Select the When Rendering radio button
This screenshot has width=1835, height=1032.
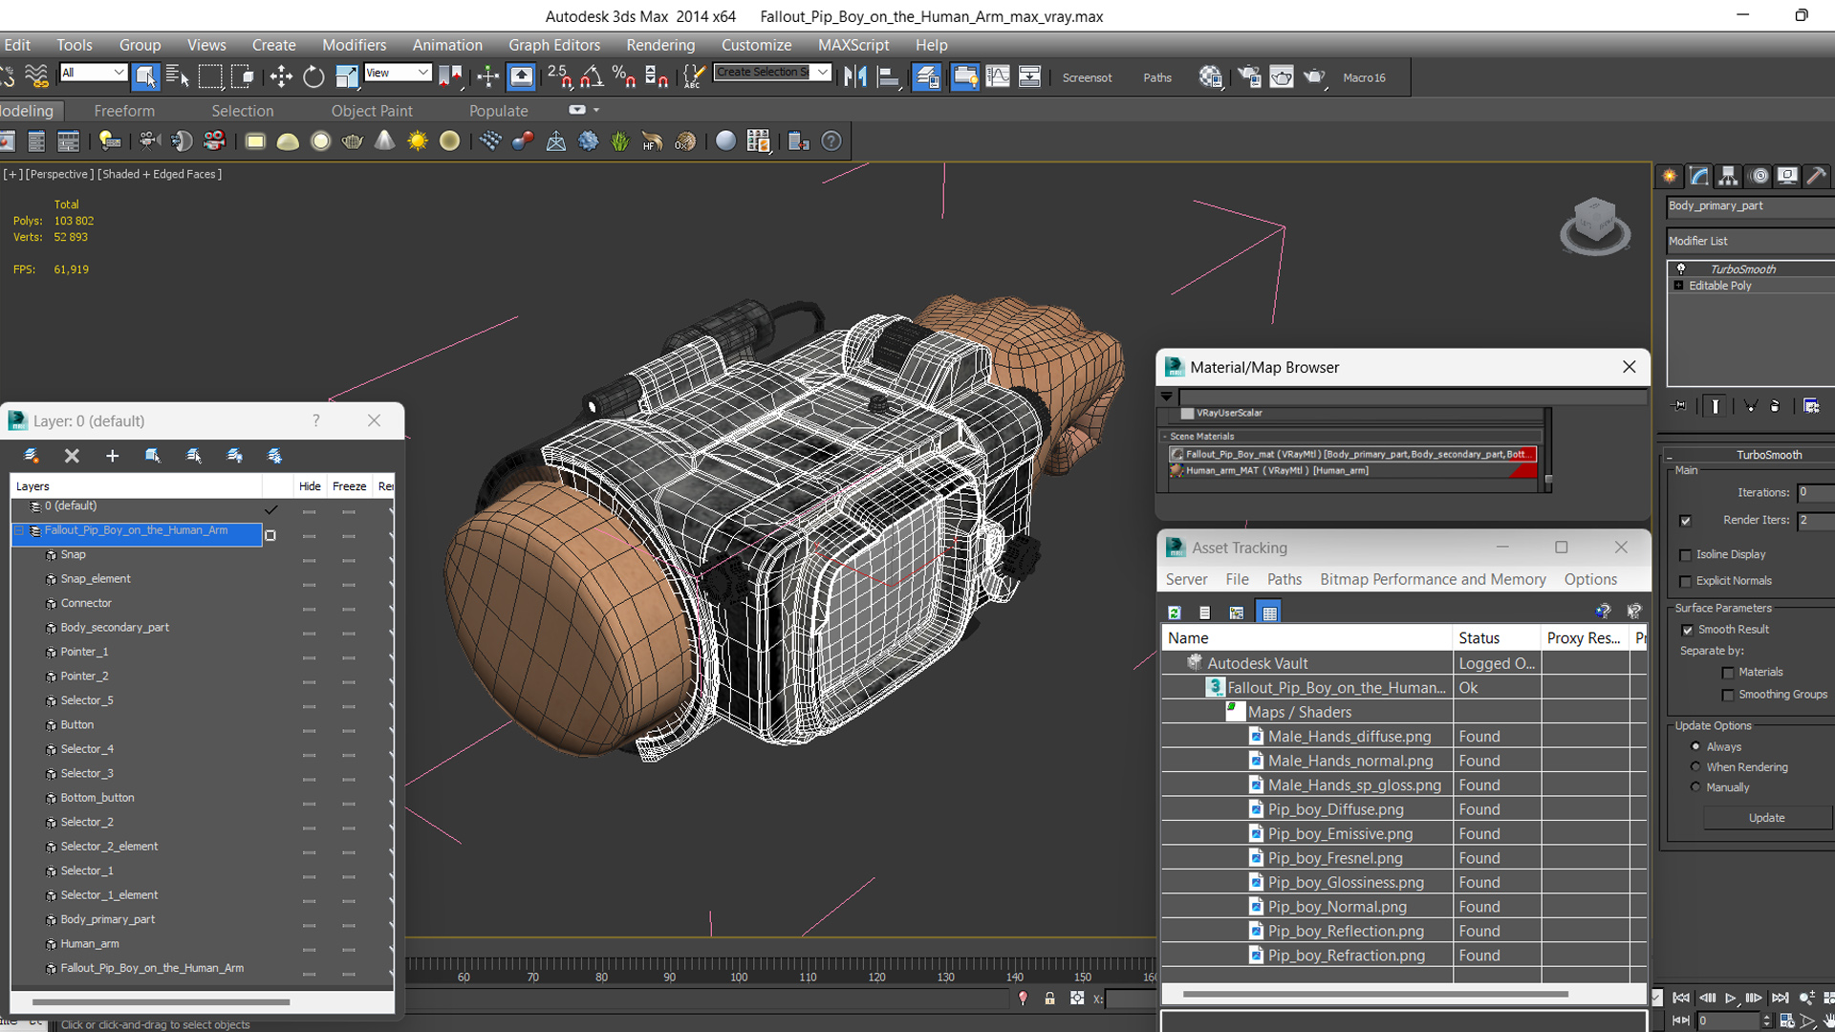coord(1696,766)
